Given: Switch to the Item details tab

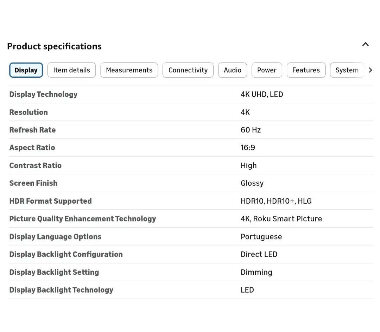Looking at the screenshot, I should (71, 70).
